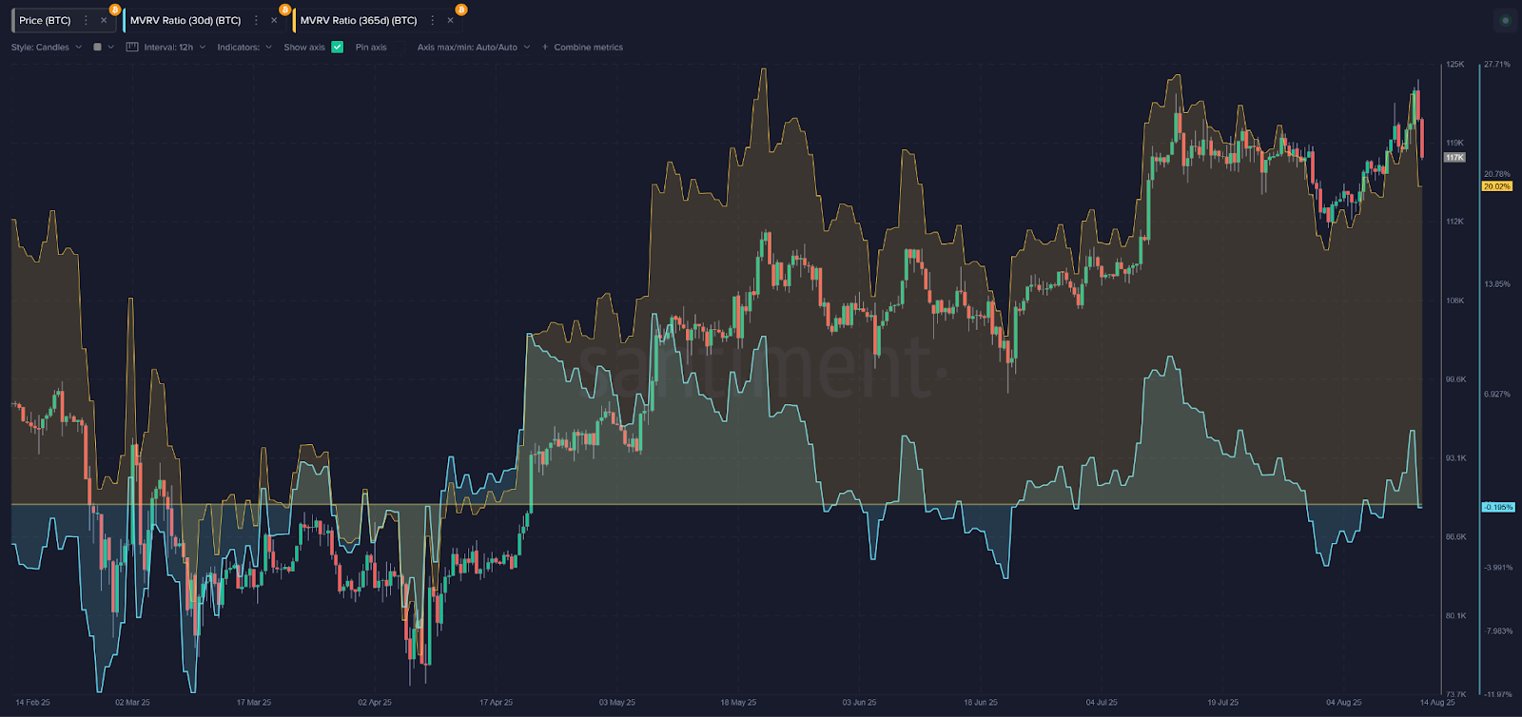This screenshot has width=1522, height=717.
Task: Click the 27.71% axis label
Action: (1497, 65)
